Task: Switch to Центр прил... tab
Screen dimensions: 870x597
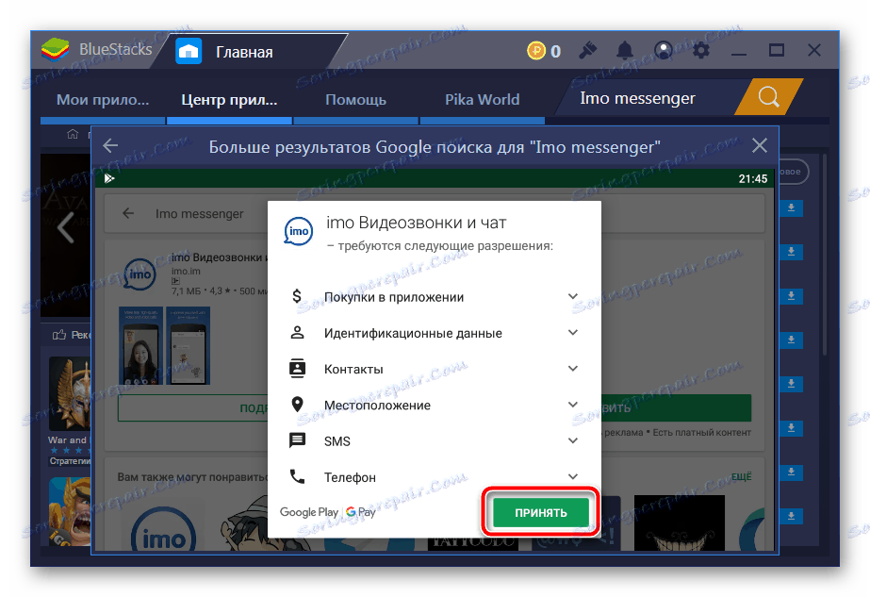Action: pyautogui.click(x=229, y=100)
